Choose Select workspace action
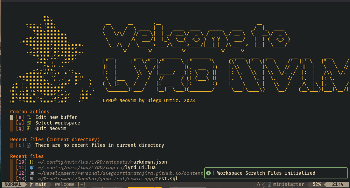 pyautogui.click(x=58, y=123)
